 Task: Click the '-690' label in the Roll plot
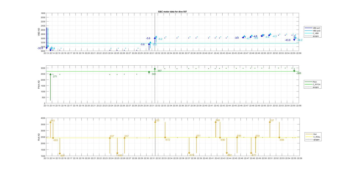[222, 140]
